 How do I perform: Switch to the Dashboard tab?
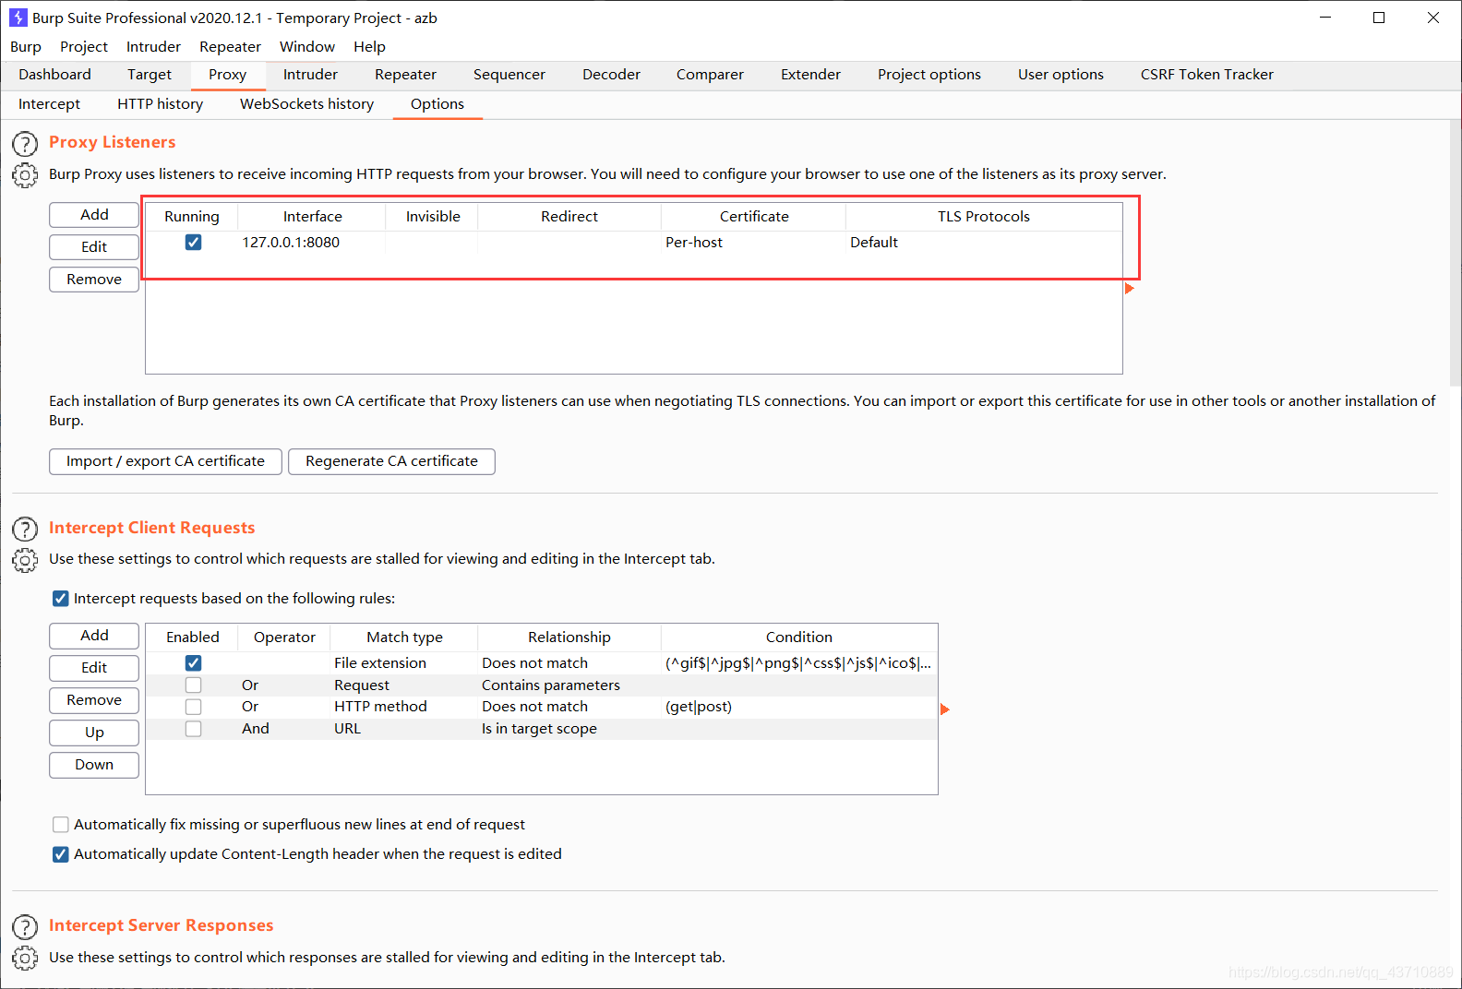point(54,75)
